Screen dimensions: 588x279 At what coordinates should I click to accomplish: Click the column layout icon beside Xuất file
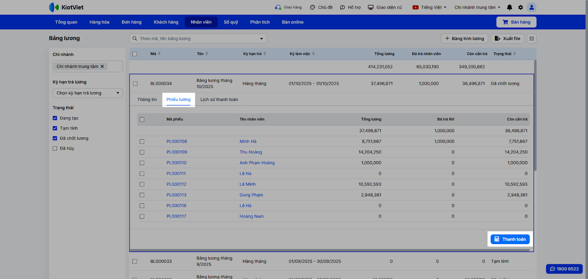pyautogui.click(x=531, y=39)
